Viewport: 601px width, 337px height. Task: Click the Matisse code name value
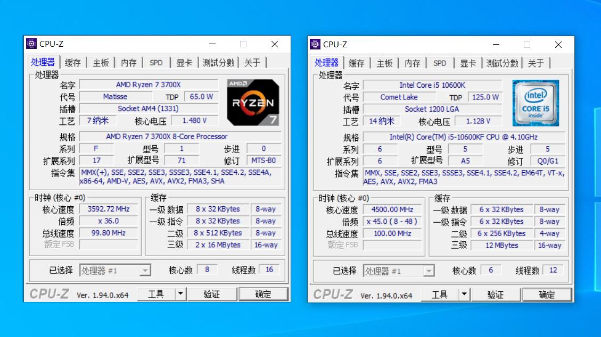pyautogui.click(x=115, y=97)
